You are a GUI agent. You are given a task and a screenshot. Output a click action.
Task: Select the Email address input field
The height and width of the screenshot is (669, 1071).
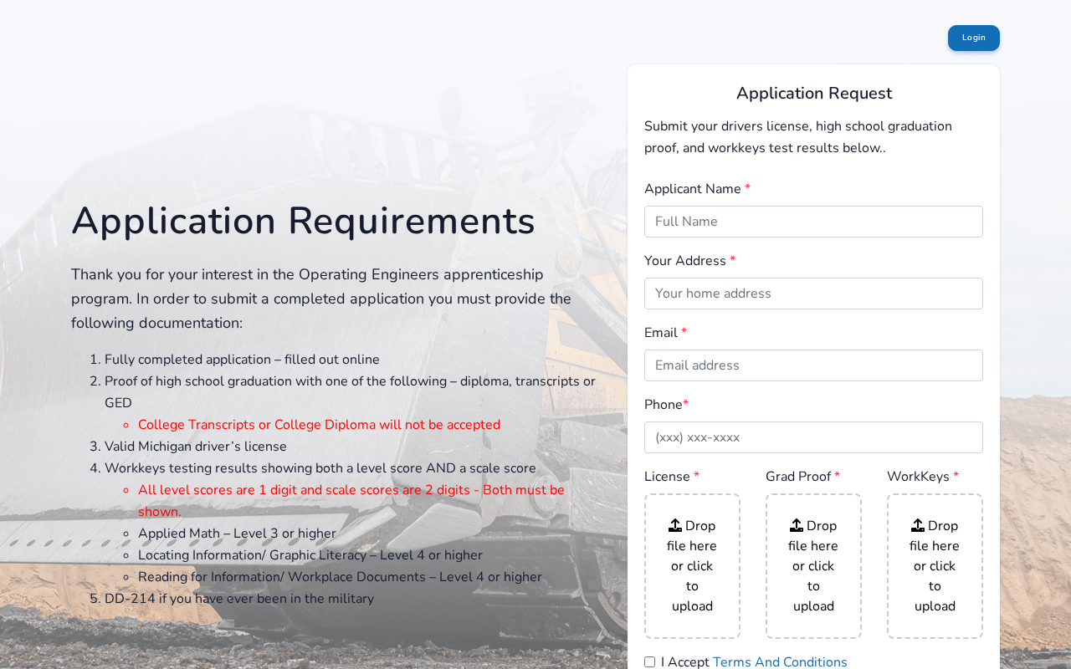813,365
